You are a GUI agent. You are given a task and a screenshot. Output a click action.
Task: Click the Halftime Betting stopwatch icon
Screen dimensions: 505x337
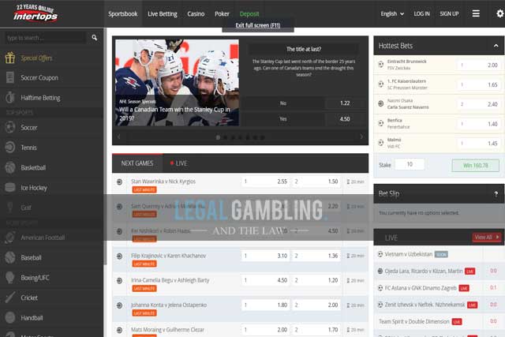click(x=10, y=97)
